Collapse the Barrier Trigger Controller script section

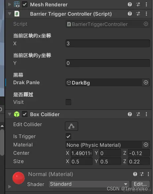(x=10, y=14)
